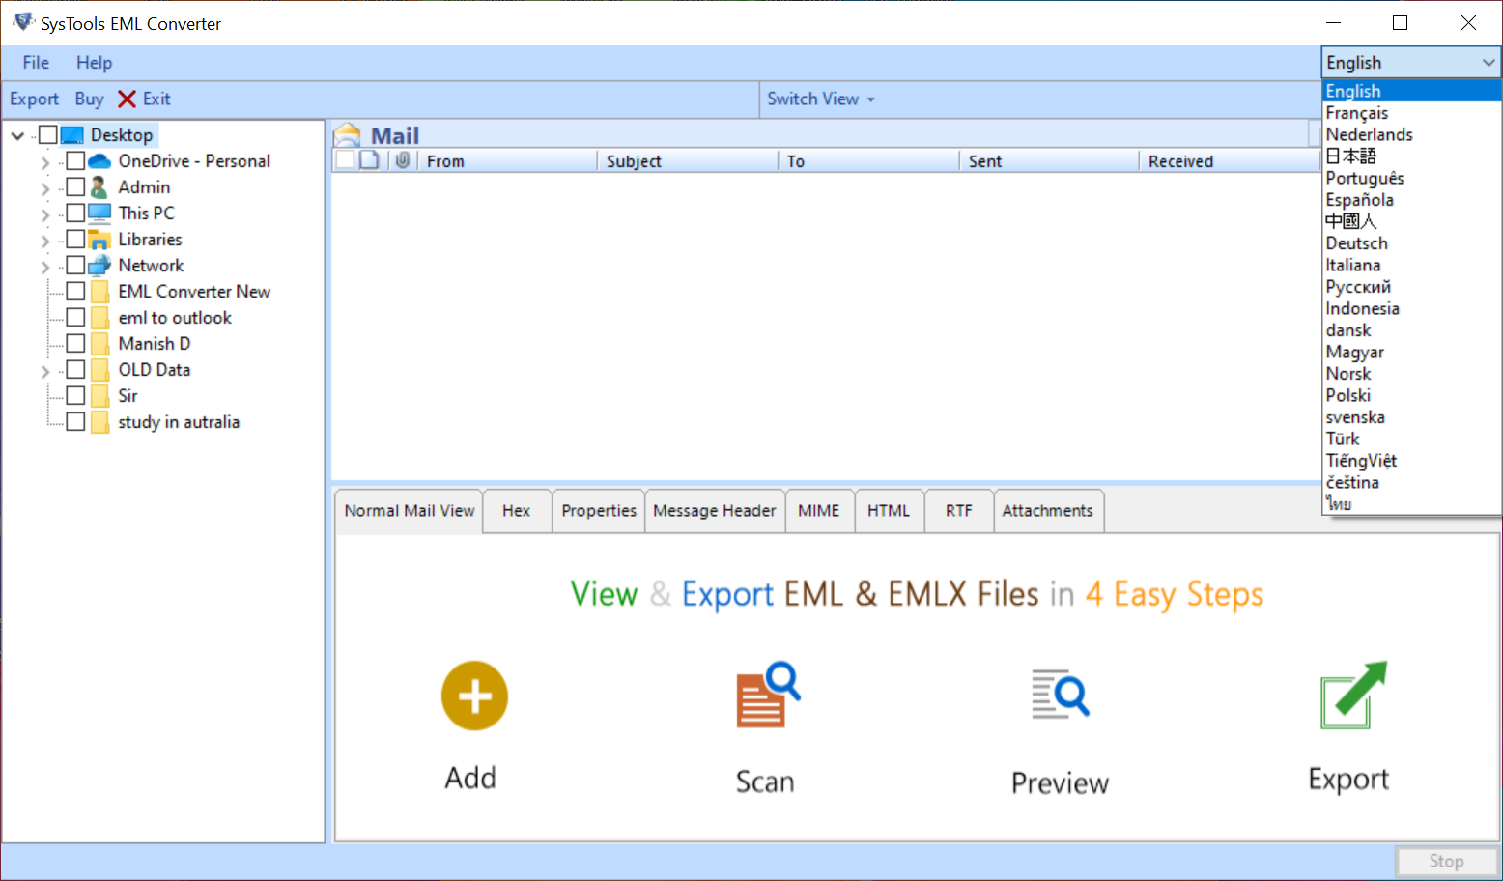1503x881 pixels.
Task: Tick the OLD Data checkbox
Action: tap(75, 370)
